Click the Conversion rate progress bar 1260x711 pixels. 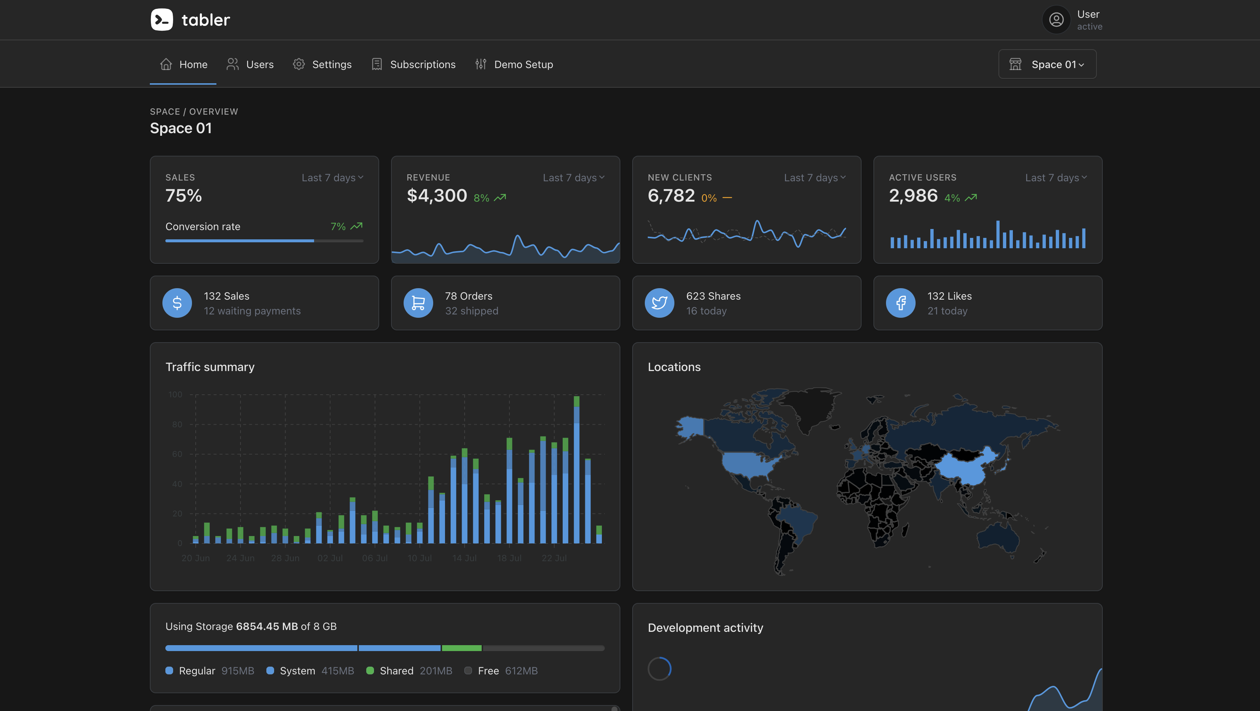[x=264, y=240]
